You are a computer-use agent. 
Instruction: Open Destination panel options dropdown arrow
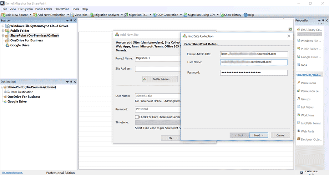point(67,82)
